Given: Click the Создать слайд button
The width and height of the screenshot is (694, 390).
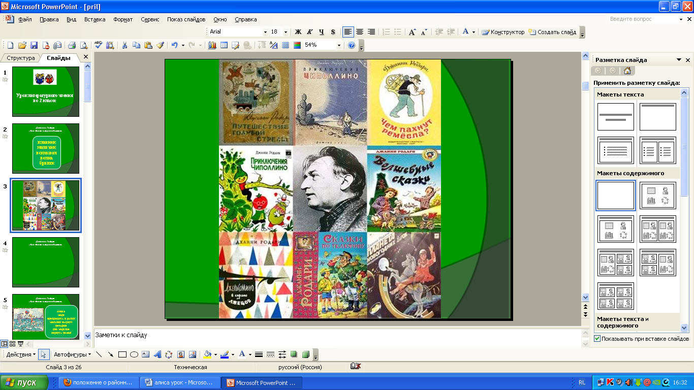Looking at the screenshot, I should [x=552, y=32].
